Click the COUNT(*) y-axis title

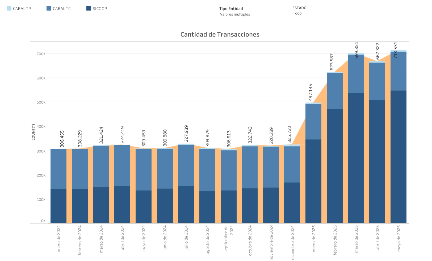[33, 132]
